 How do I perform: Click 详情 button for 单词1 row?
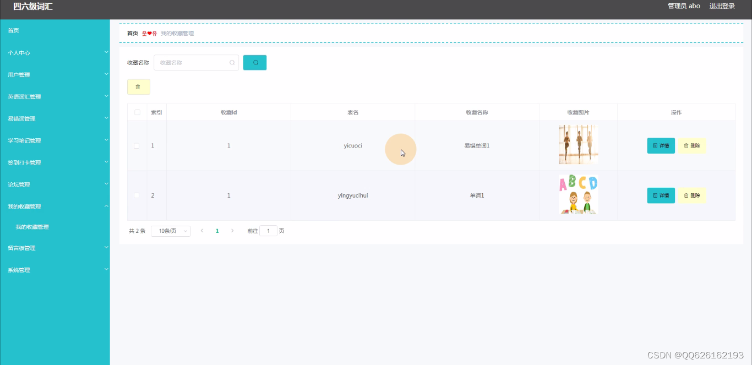[661, 195]
